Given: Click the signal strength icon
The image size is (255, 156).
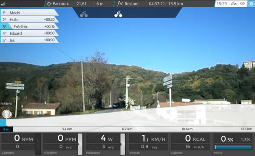Looking at the screenshot, I should point(3,3).
